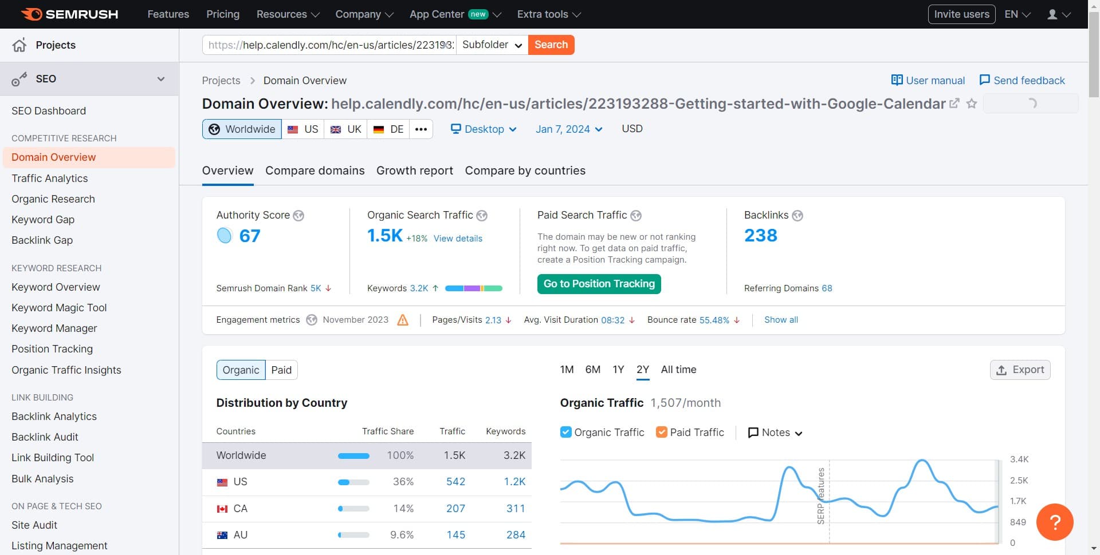Click the SEMRUSH logo
This screenshot has width=1100, height=555.
(x=69, y=14)
